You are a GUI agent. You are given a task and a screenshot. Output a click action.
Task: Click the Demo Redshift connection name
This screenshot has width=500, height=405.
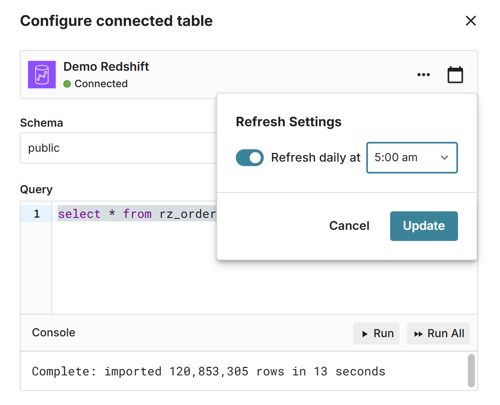point(106,67)
